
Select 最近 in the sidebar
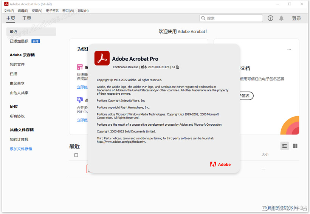point(31,32)
